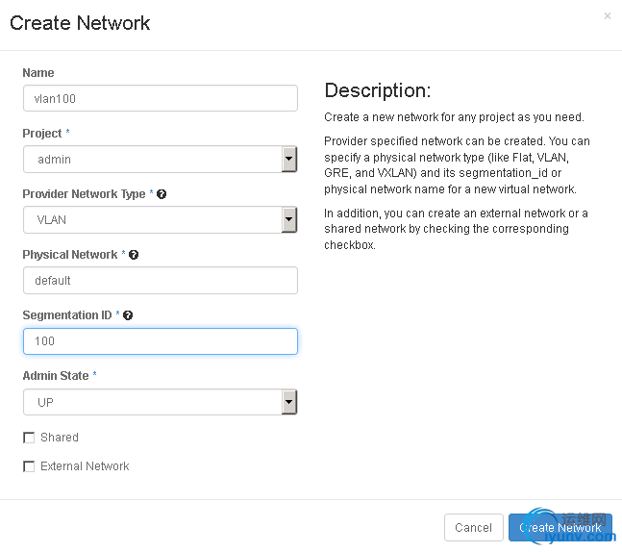Click the Physical Network help icon

coord(134,255)
